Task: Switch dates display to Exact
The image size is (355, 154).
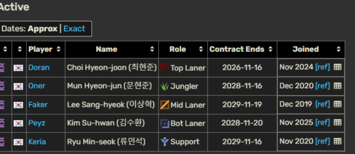Action: click(x=74, y=29)
